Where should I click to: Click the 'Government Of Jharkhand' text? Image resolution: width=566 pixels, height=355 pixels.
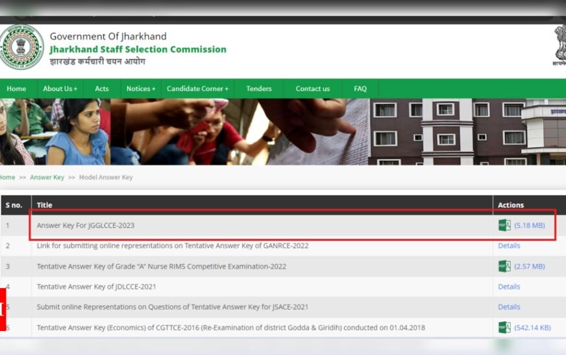point(108,36)
